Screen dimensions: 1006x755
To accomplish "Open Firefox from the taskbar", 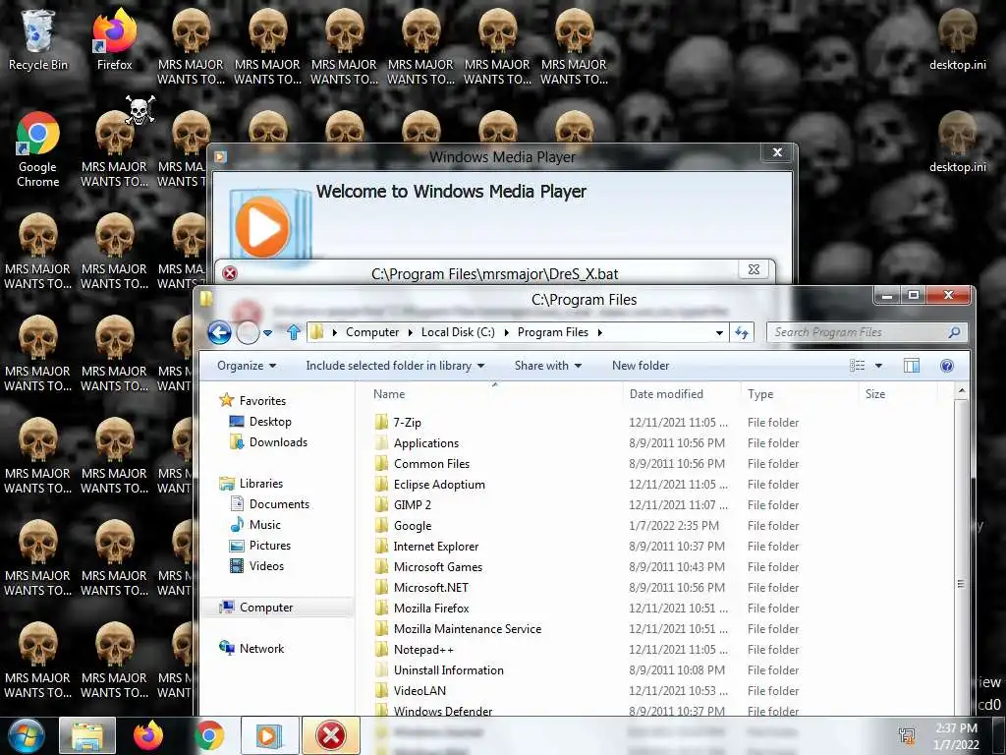I will coord(148,735).
